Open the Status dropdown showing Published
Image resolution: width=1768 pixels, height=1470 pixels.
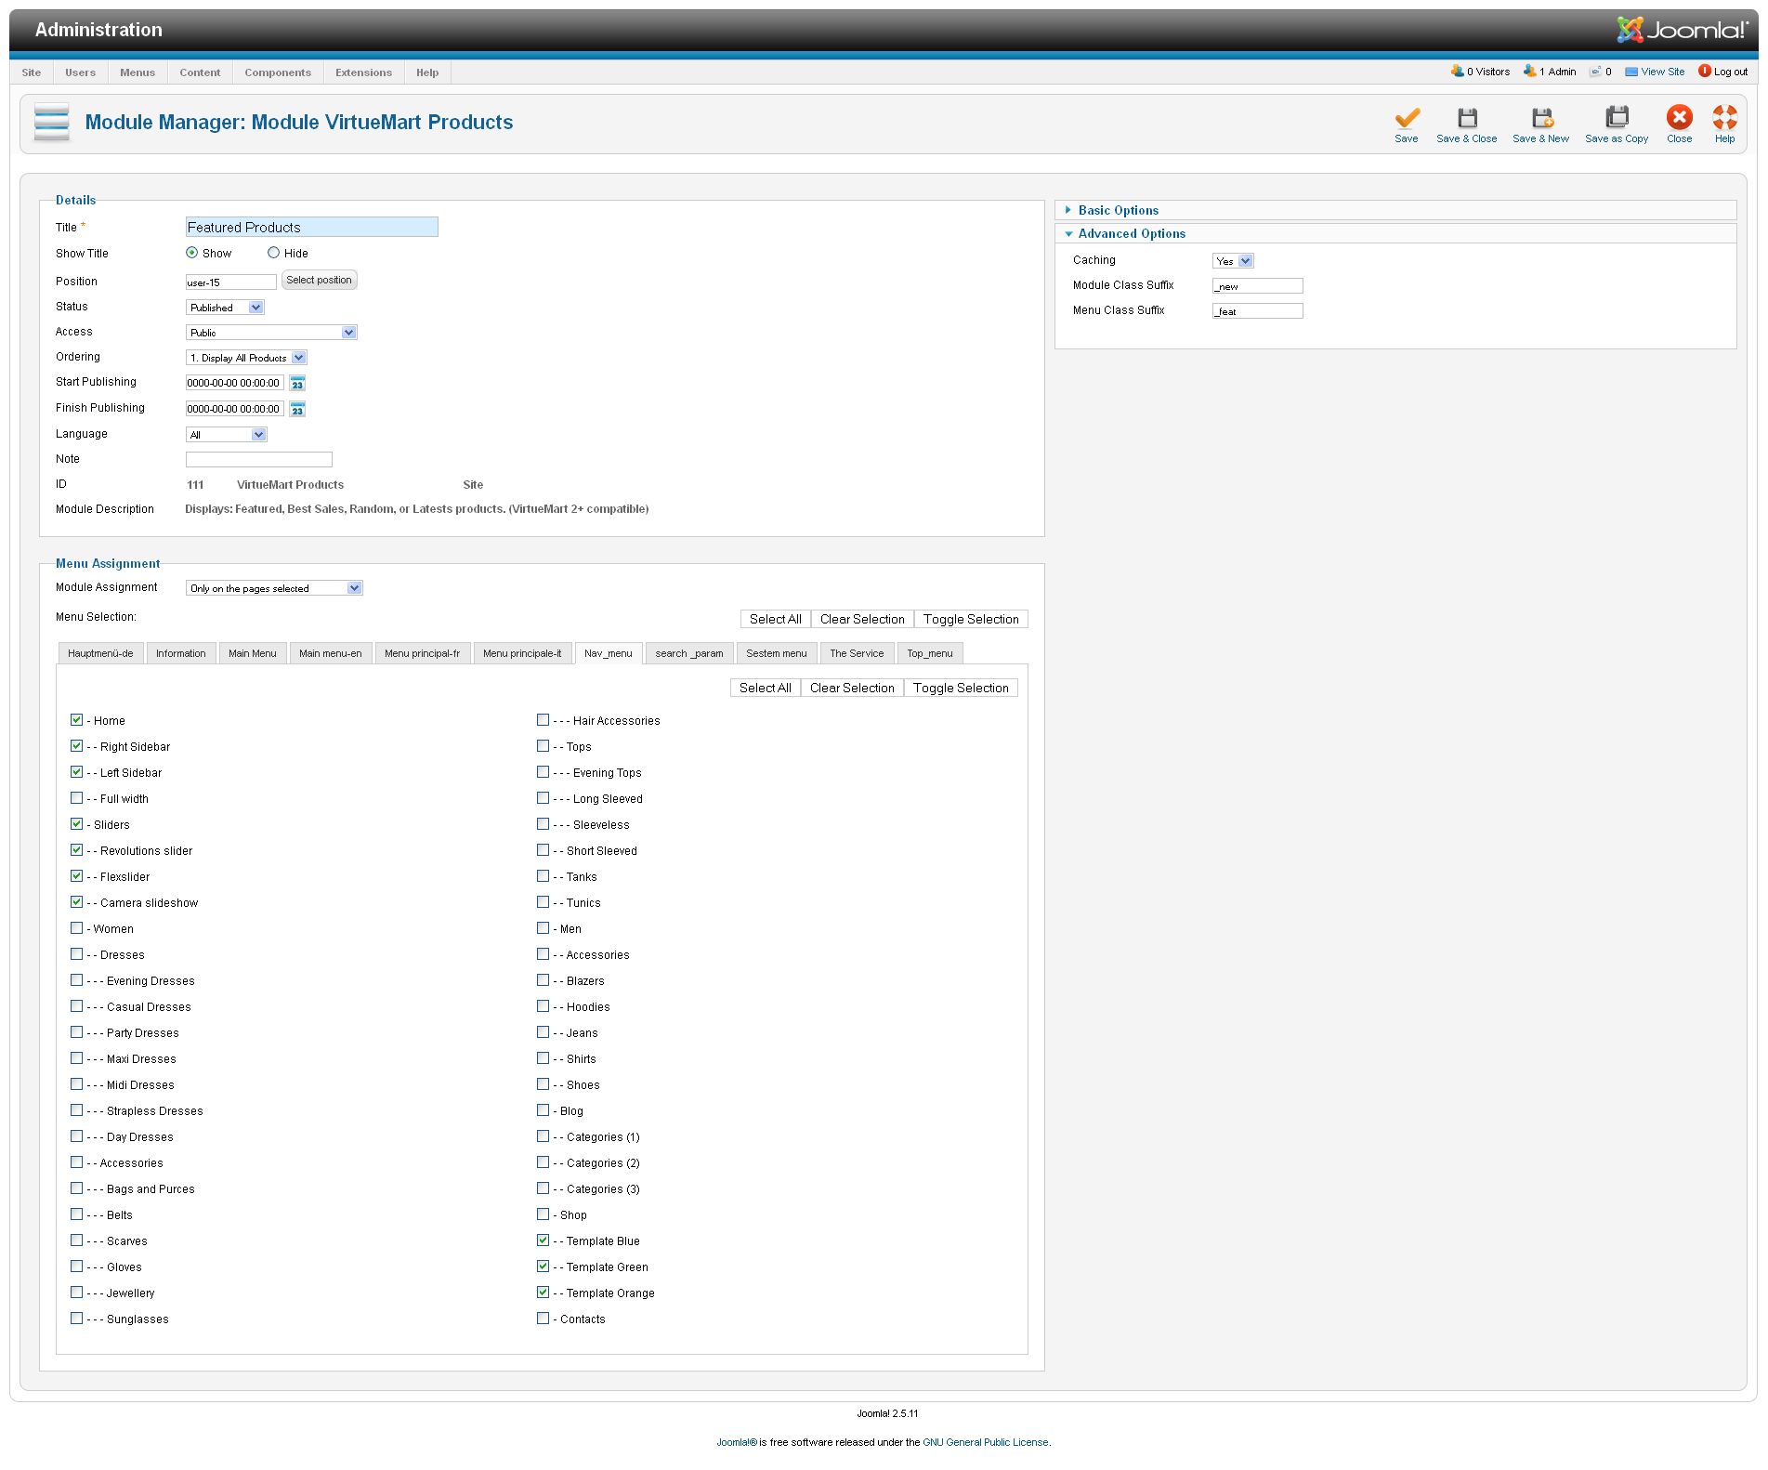tap(226, 308)
